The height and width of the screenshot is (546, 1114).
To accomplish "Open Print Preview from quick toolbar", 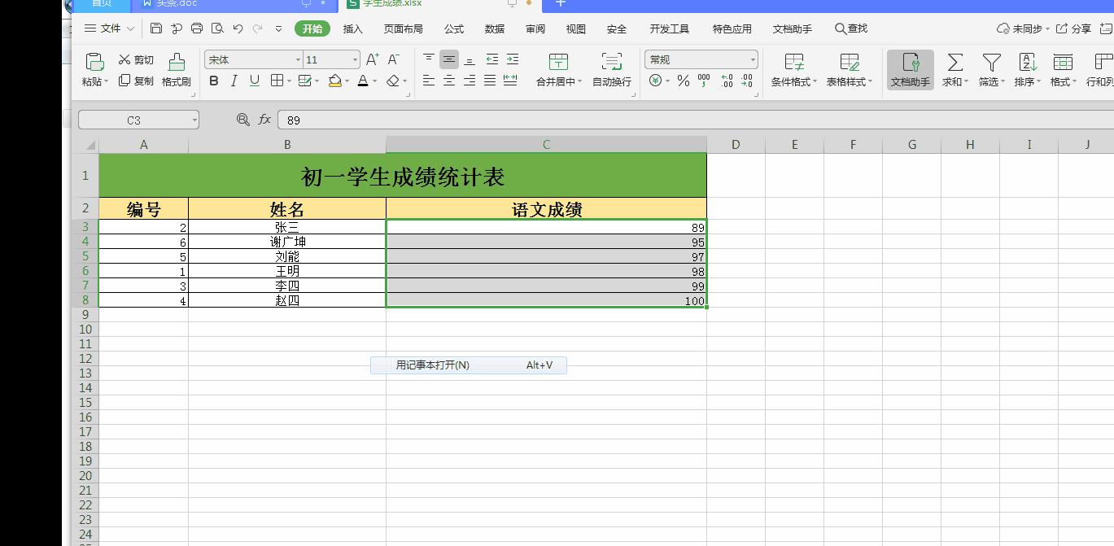I will [217, 28].
